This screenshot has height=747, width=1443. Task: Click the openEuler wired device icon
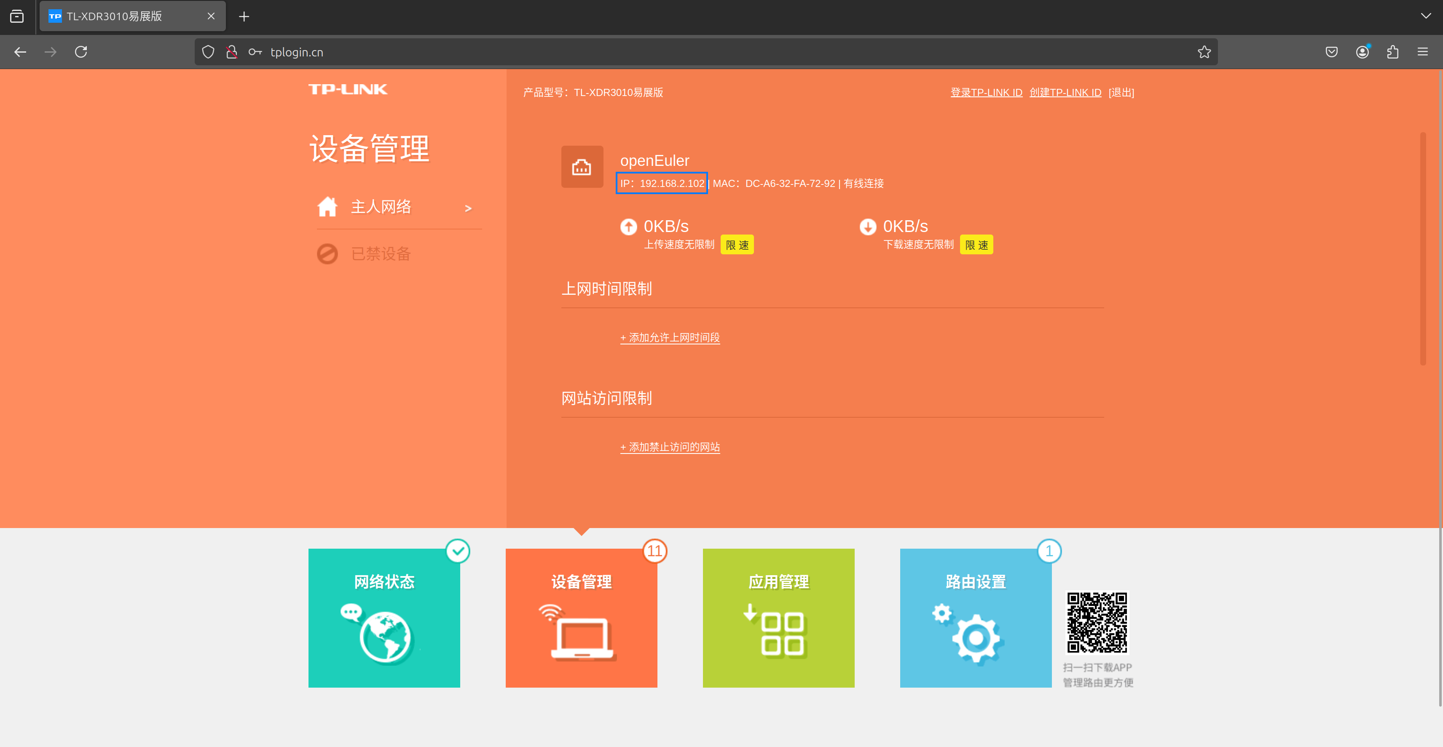coord(582,167)
